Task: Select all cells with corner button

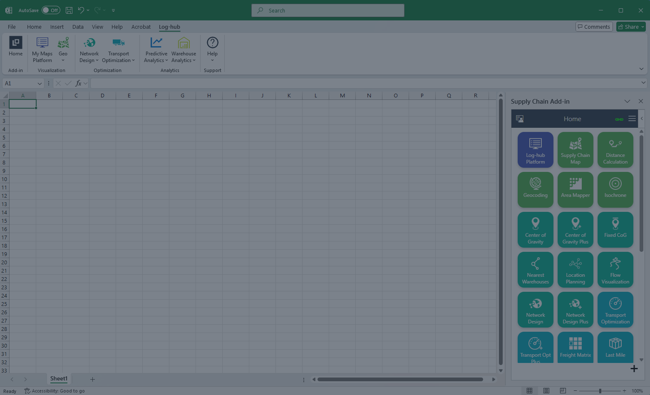Action: pos(5,95)
